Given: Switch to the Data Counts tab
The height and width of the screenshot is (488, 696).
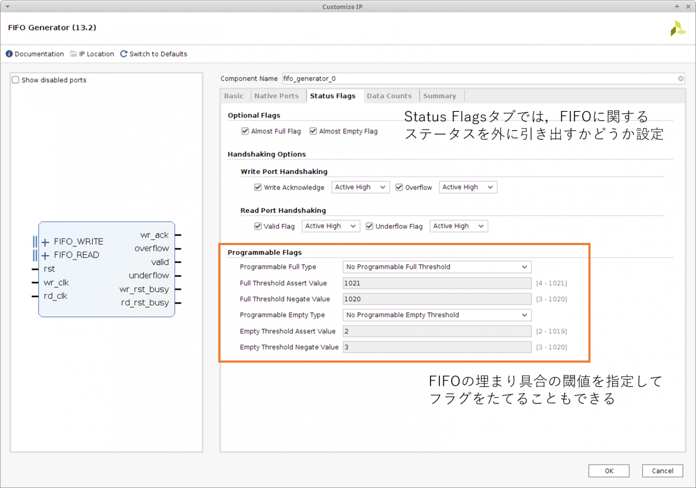Looking at the screenshot, I should pyautogui.click(x=389, y=96).
